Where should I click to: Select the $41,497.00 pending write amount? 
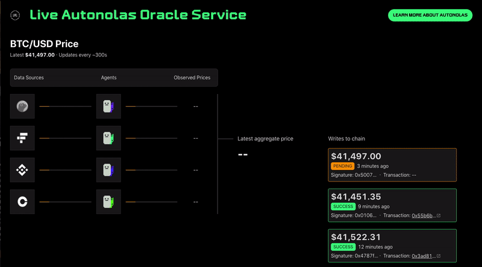356,156
